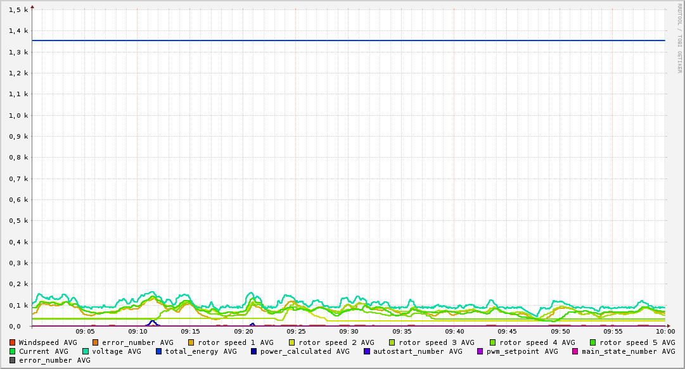685x369 pixels.
Task: Click the rotor speed 1 AVG legend swatch
Action: point(191,343)
